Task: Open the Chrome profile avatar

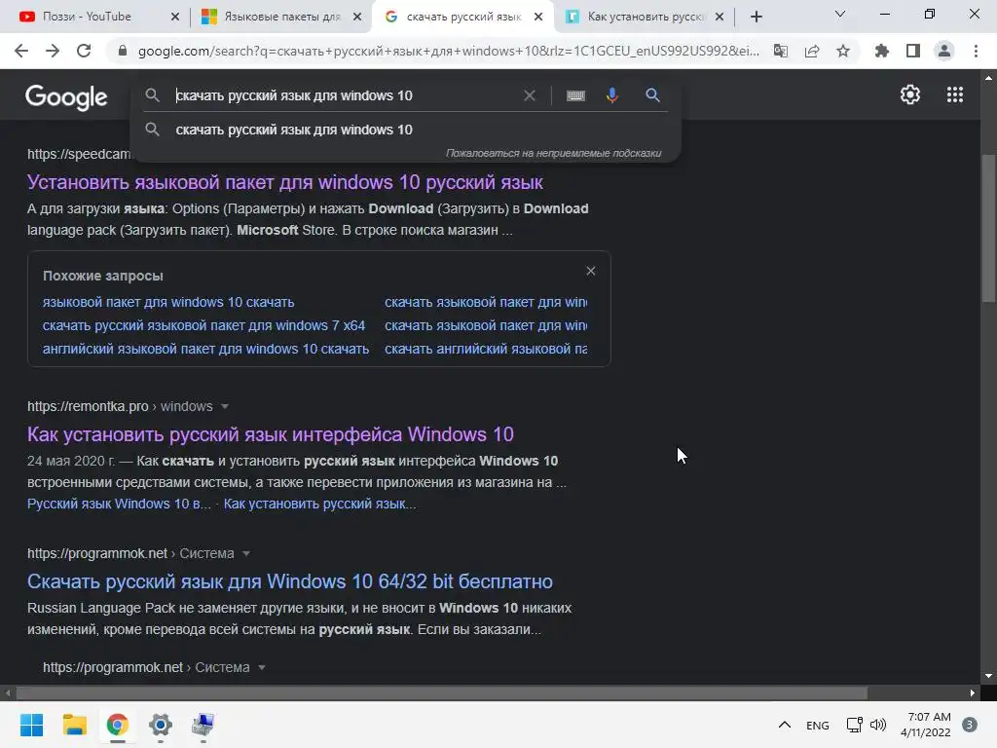Action: (x=944, y=51)
